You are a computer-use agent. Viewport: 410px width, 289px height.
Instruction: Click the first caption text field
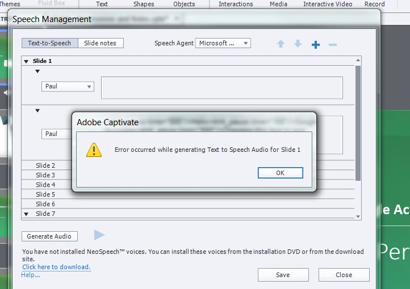222,88
